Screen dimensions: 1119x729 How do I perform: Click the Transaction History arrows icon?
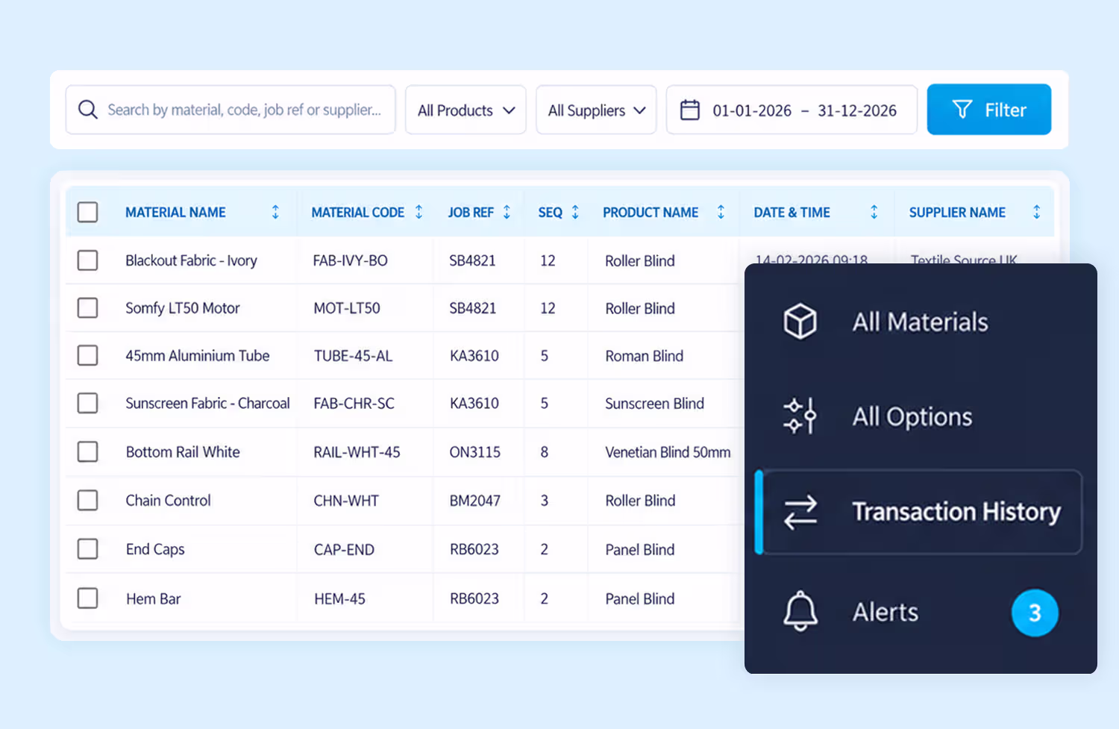coord(800,512)
